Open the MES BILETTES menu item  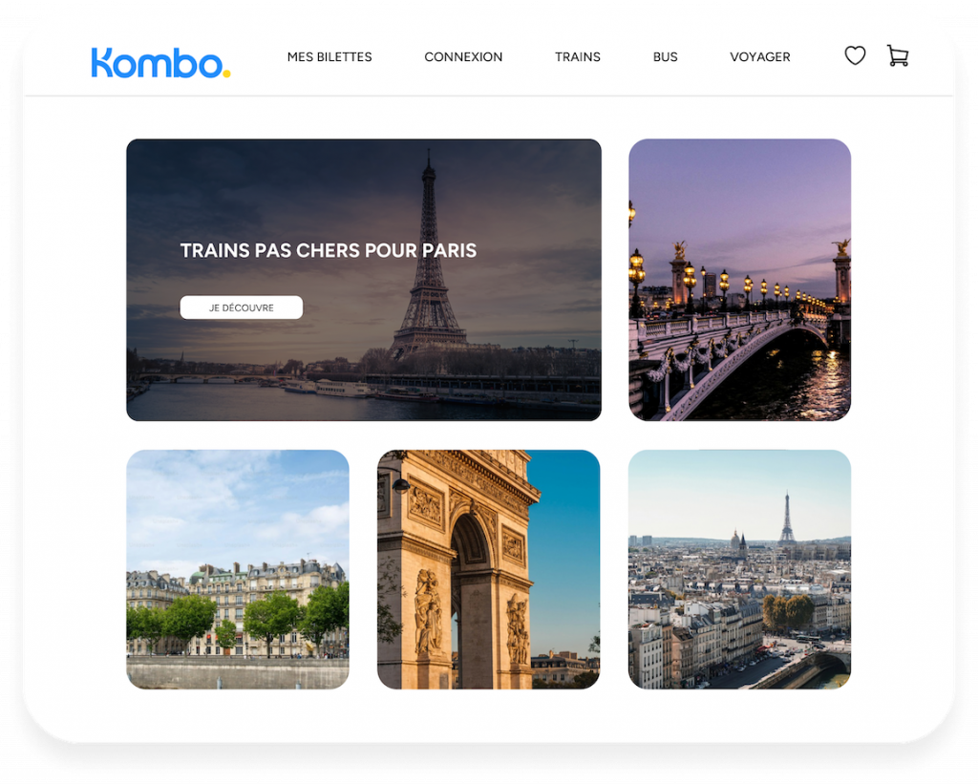(330, 56)
